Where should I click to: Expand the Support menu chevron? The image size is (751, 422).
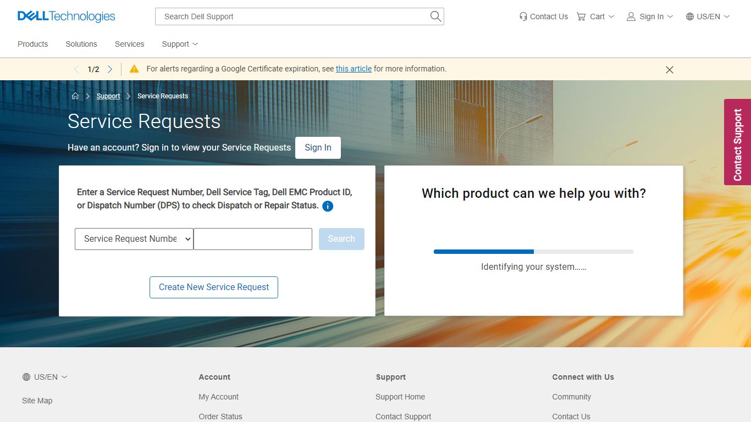pyautogui.click(x=195, y=44)
